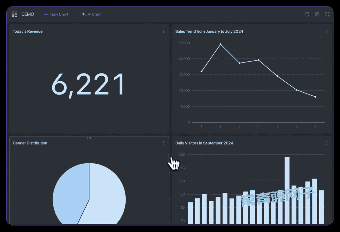This screenshot has height=232, width=340.
Task: Open the Gender Distribution card options menu
Action: click(163, 143)
